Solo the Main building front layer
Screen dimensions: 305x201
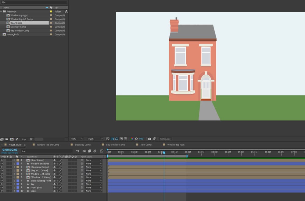click(7, 180)
